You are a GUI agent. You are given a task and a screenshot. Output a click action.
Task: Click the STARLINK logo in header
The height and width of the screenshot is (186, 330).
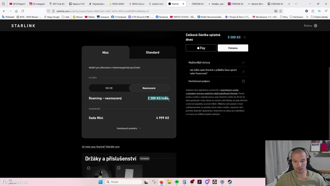coord(23,26)
